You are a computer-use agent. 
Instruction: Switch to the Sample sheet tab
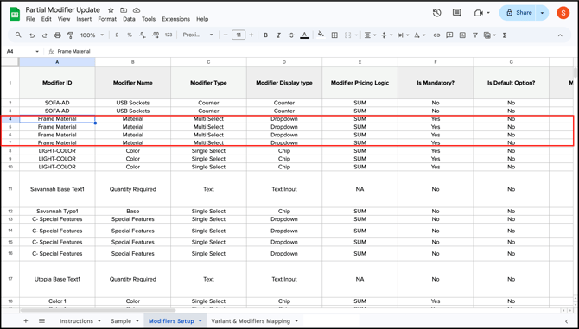[x=121, y=321]
